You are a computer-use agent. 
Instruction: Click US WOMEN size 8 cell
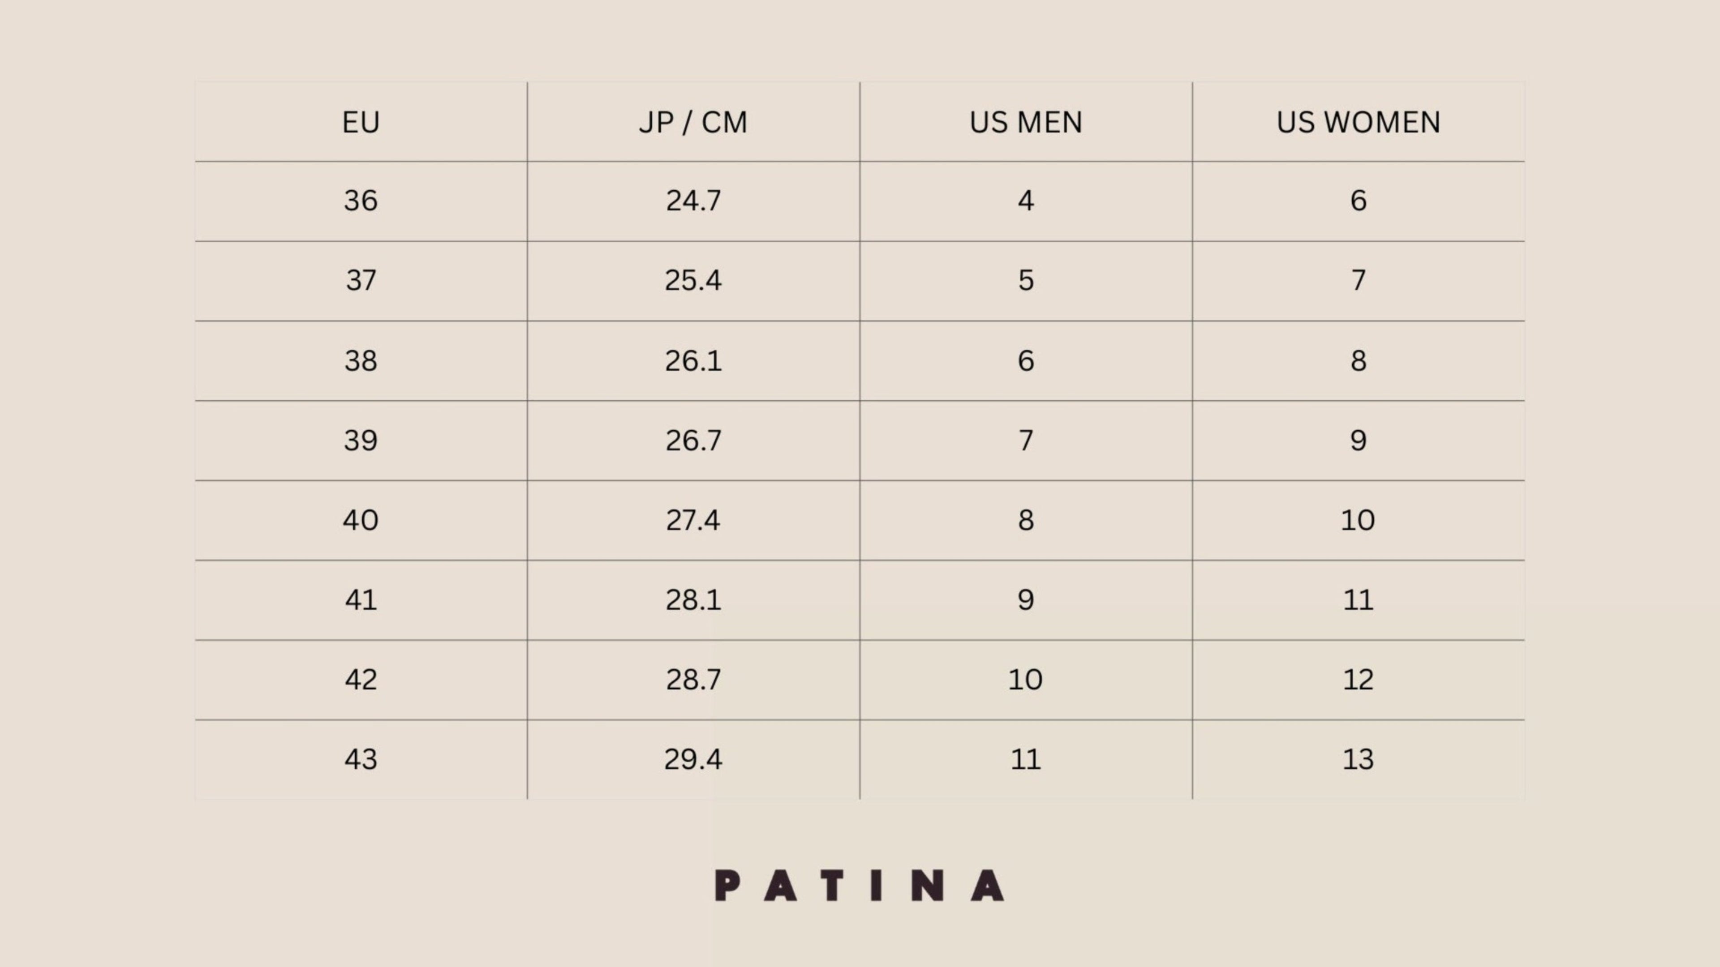[1358, 360]
